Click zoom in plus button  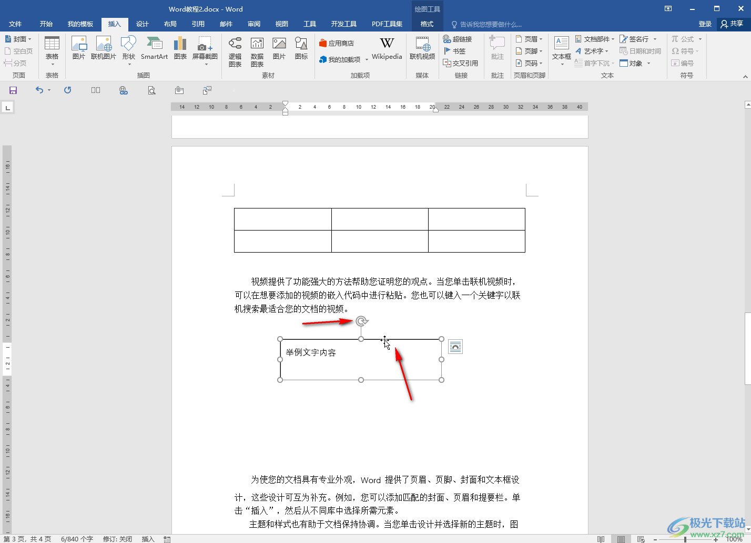tap(716, 539)
